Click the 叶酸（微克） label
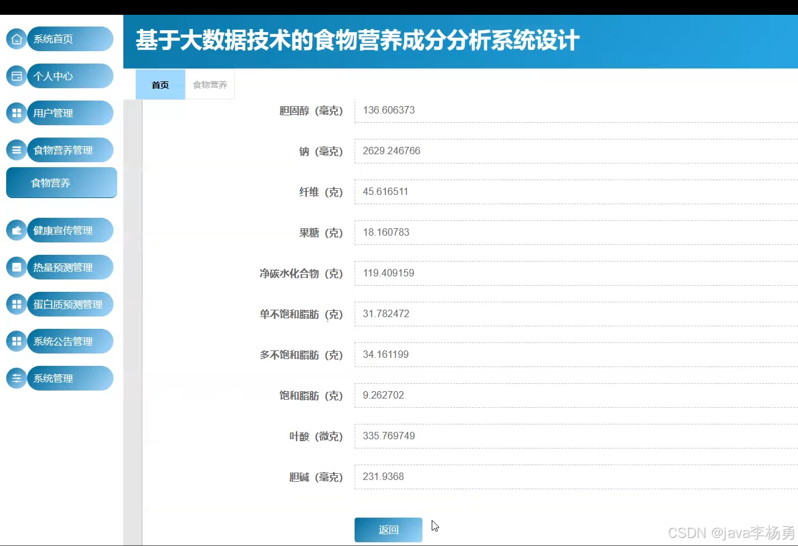Viewport: 798px width, 546px height. (316, 437)
